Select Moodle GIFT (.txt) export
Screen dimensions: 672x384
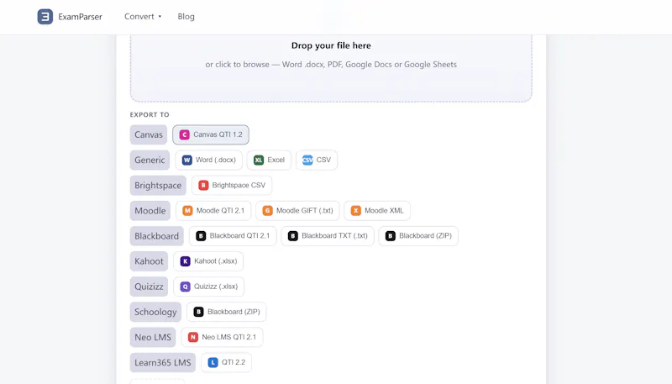click(x=297, y=210)
